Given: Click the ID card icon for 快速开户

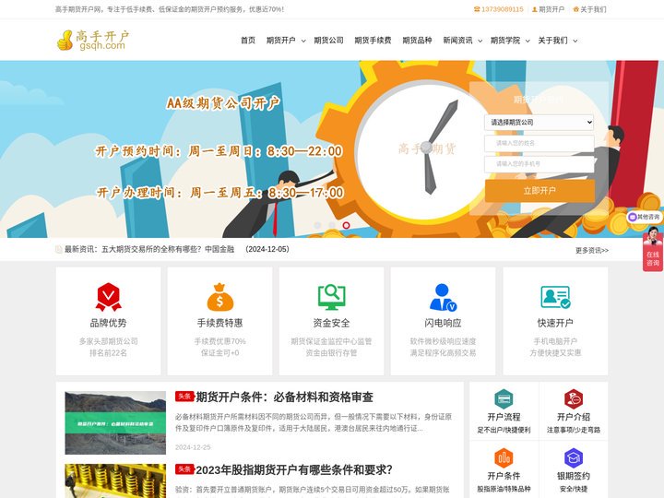Looking at the screenshot, I should click(x=555, y=297).
